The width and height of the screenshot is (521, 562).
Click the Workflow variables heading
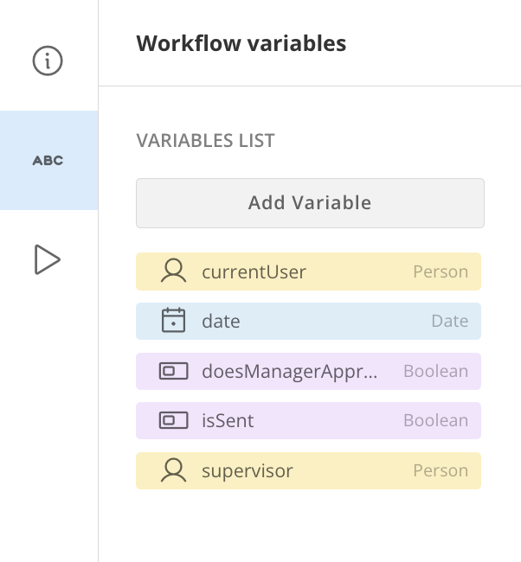(x=241, y=43)
